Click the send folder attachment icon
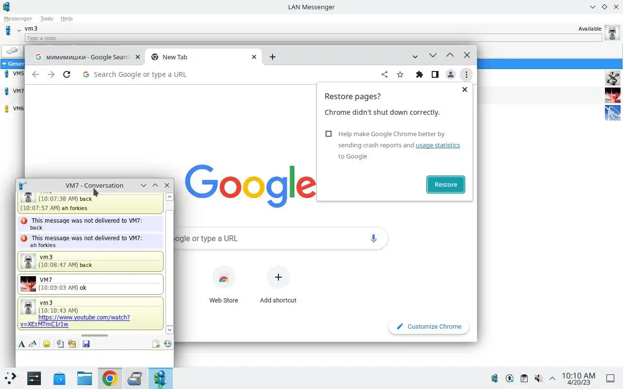This screenshot has height=389, width=623. tap(72, 344)
